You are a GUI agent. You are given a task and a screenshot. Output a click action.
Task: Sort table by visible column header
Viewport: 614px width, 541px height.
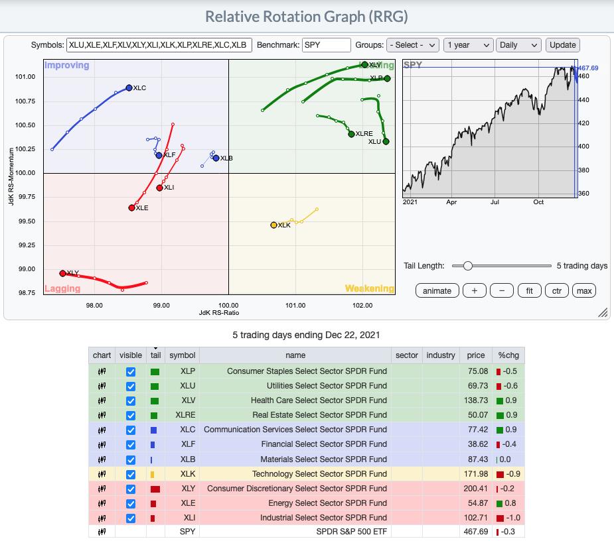(x=131, y=355)
